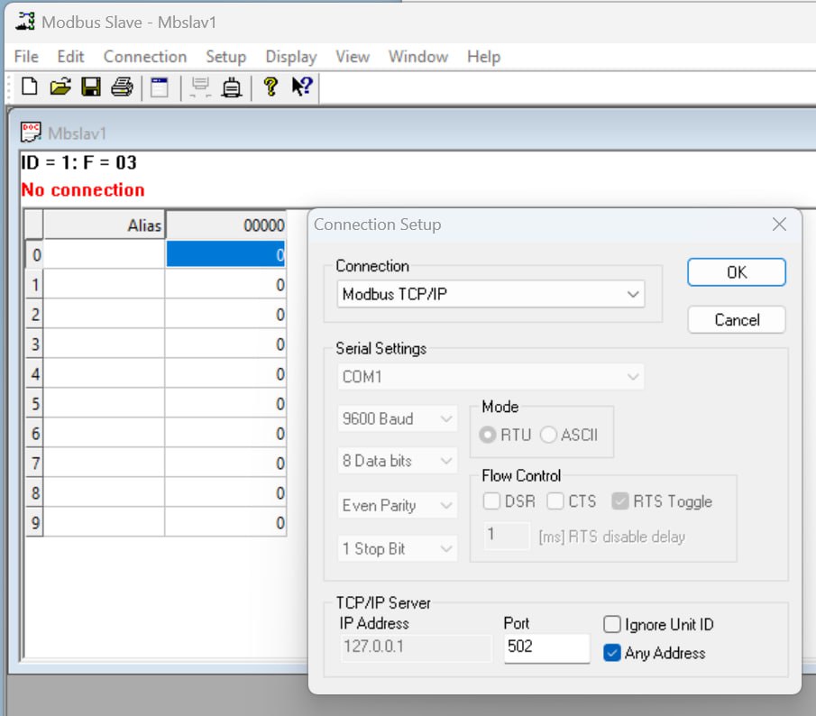The width and height of the screenshot is (816, 716).
Task: Click the Save floppy disk icon
Action: tap(91, 87)
